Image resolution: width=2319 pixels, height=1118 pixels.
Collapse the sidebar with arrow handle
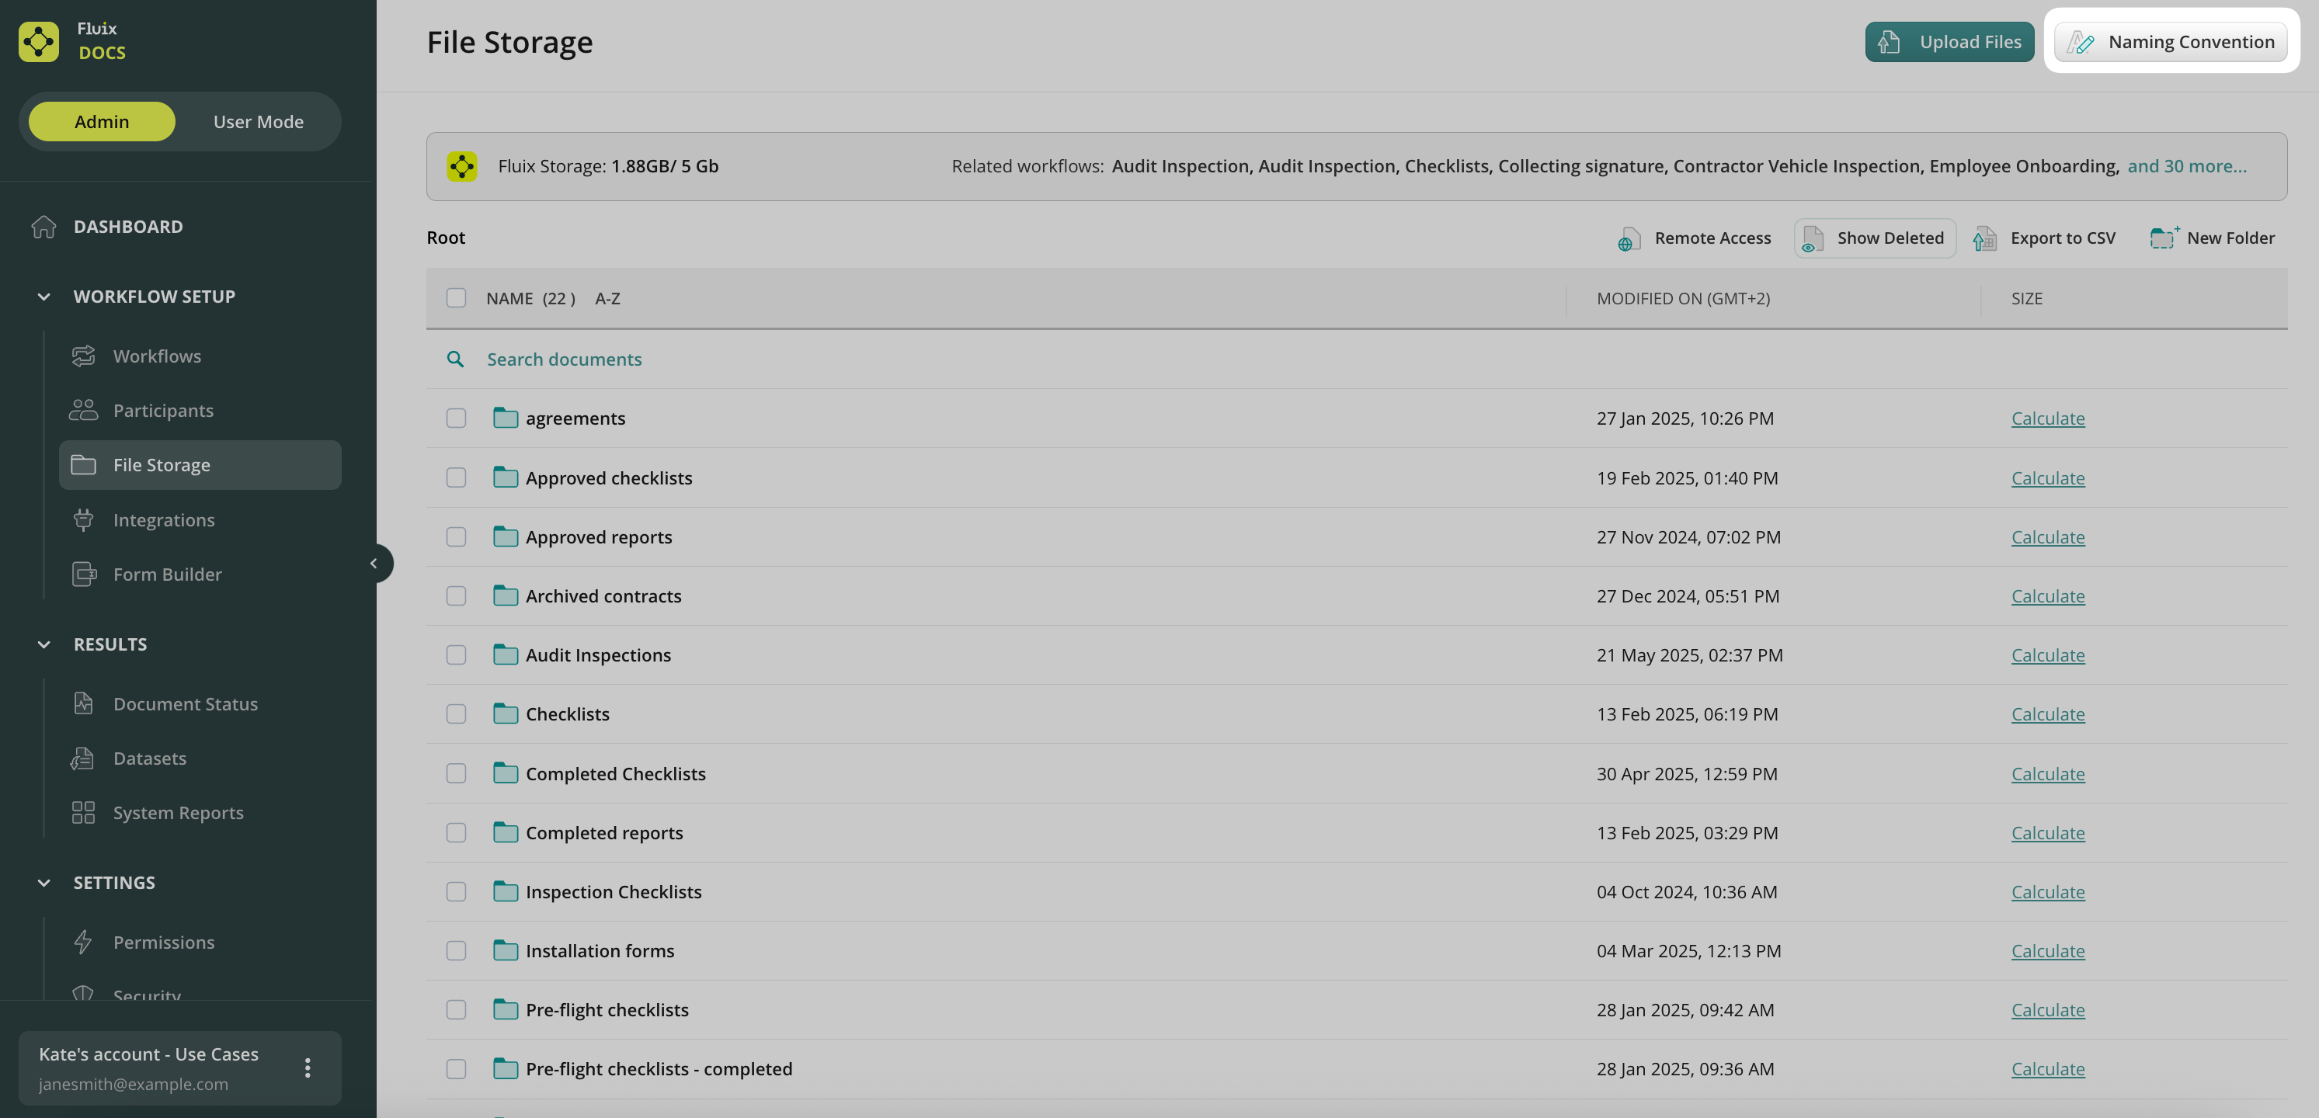(x=374, y=564)
